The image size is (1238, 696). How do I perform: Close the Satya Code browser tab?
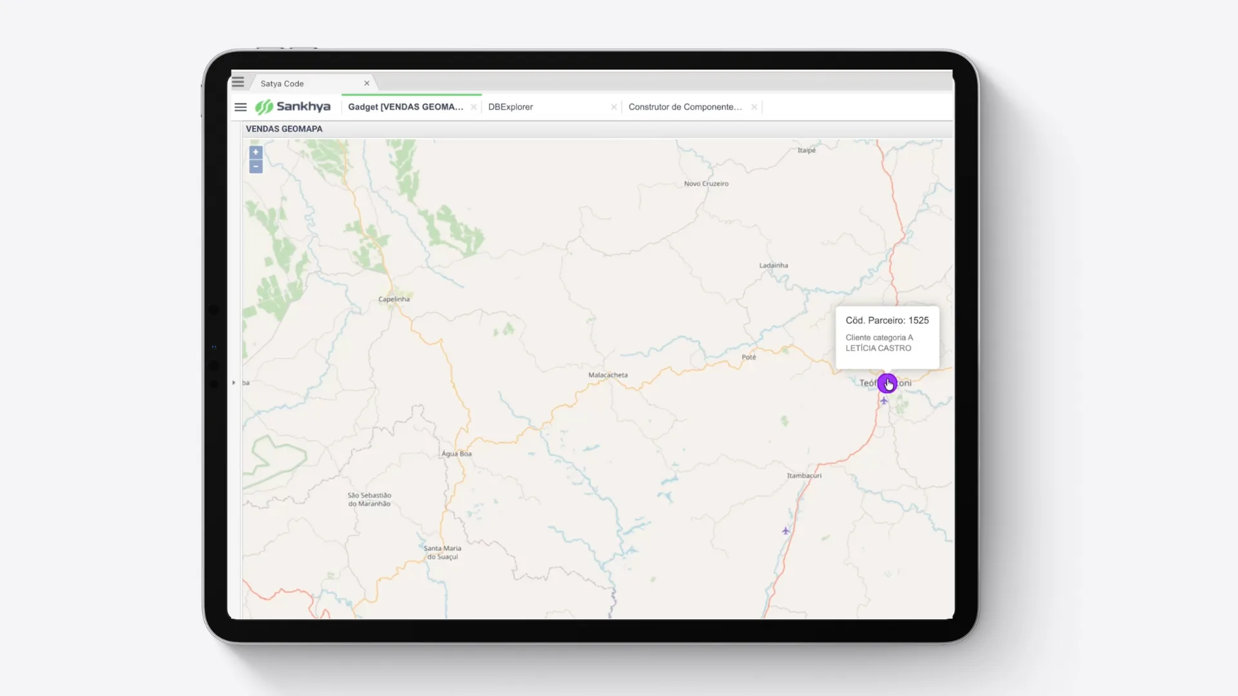click(x=367, y=83)
